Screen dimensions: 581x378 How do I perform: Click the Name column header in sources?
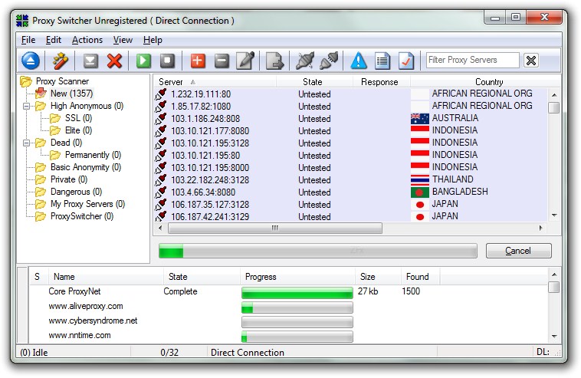106,277
